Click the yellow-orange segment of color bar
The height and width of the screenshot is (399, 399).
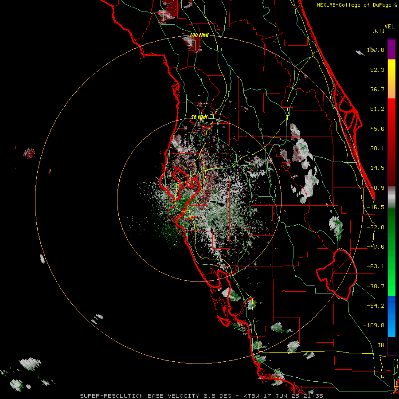click(391, 79)
